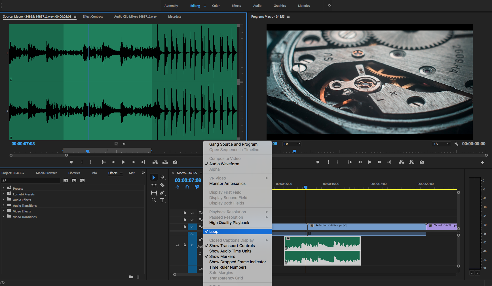Toggle V1 track targeting
The image size is (492, 286).
point(192,227)
